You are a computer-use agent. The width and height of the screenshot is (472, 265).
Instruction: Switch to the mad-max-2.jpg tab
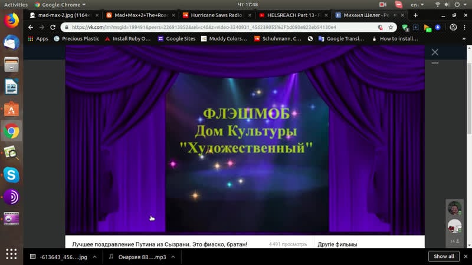coord(64,15)
